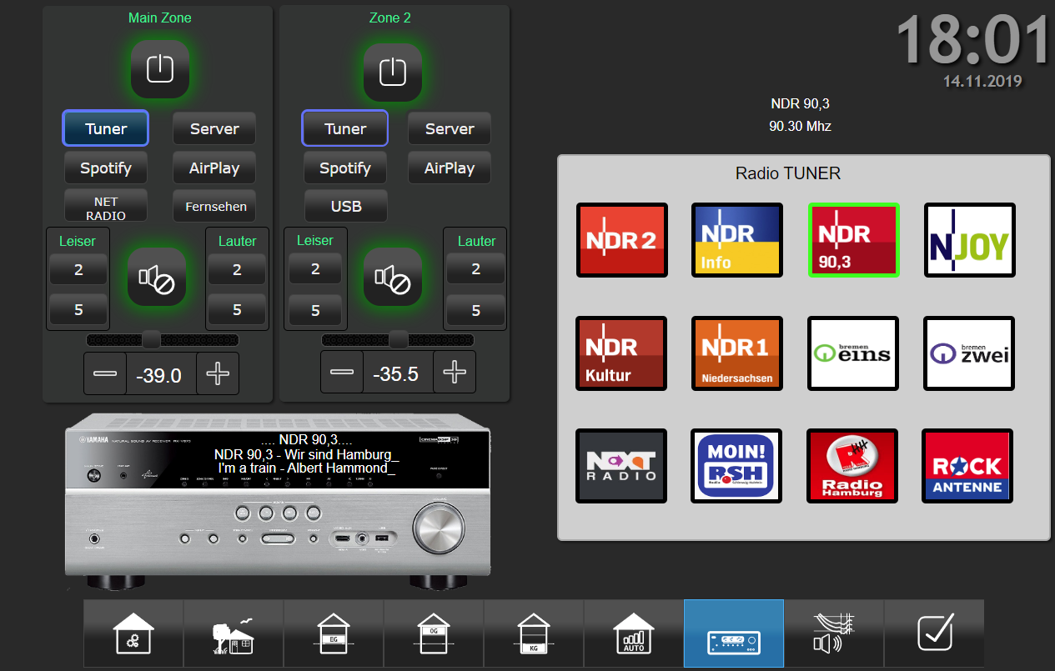Lower Main Zone volume by 2 (Leiser)
The height and width of the screenshot is (671, 1055).
pos(78,269)
